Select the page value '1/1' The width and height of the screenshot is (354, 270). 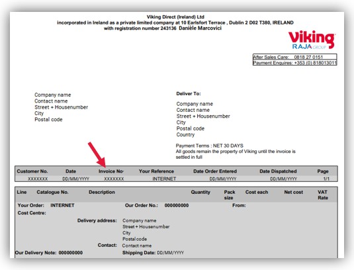[x=326, y=179]
